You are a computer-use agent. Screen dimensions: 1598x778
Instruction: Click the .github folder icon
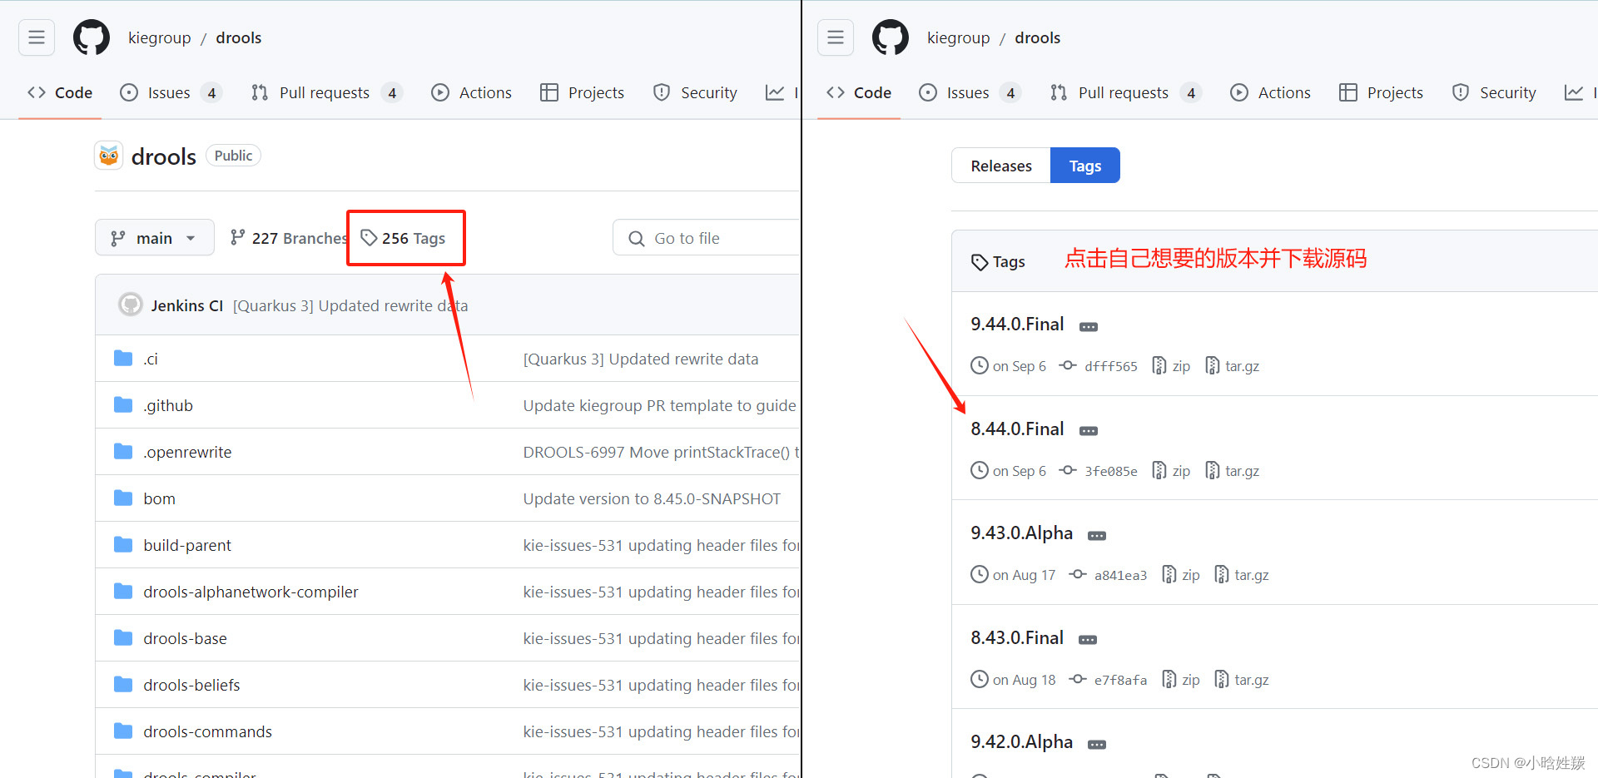123,404
